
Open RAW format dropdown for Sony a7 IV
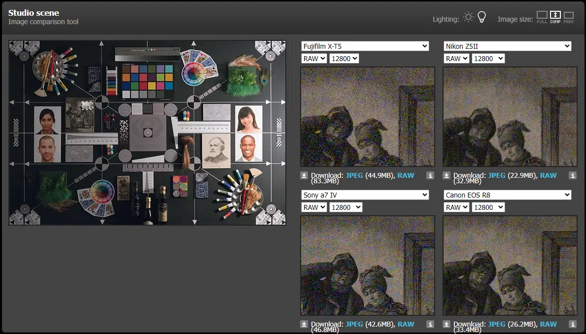pyautogui.click(x=314, y=207)
